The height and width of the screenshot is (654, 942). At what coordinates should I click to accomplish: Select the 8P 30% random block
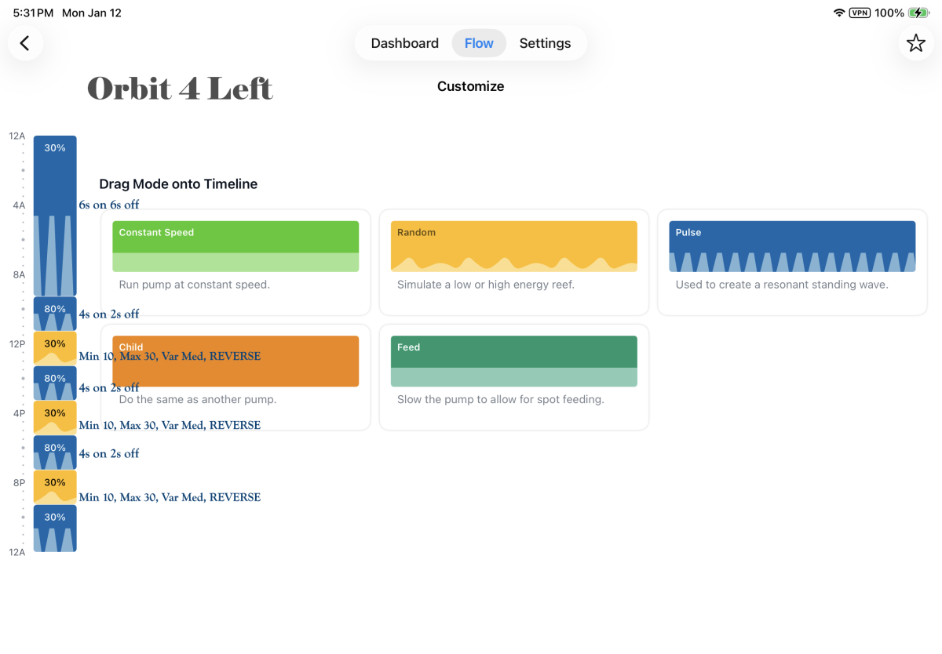[55, 487]
